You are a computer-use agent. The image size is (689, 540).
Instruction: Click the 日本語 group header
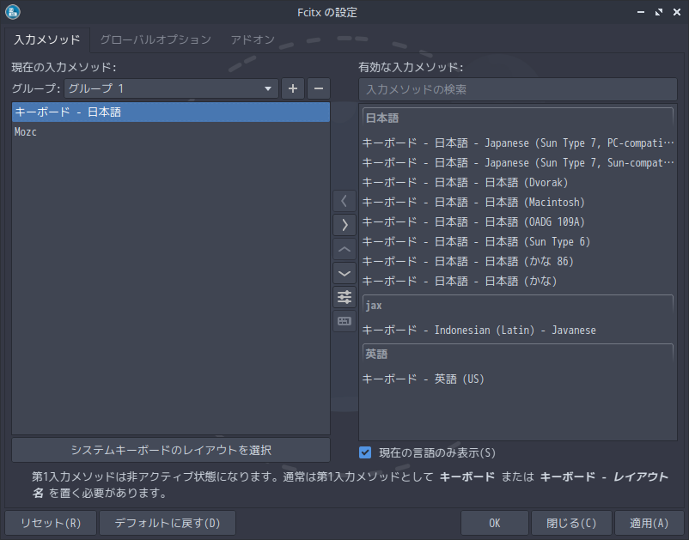click(518, 118)
